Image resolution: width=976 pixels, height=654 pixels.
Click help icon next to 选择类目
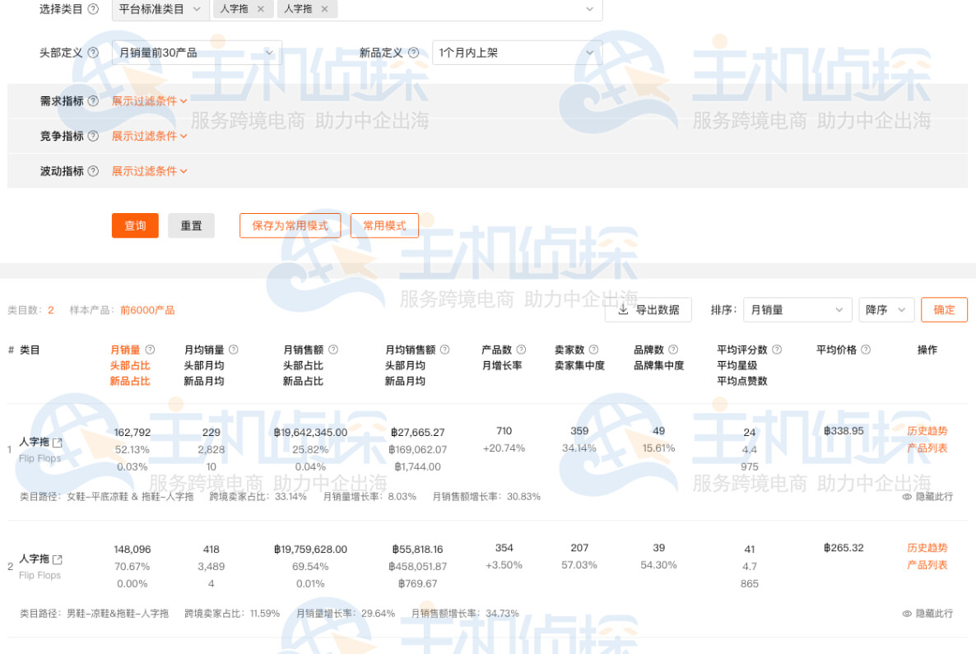[93, 9]
